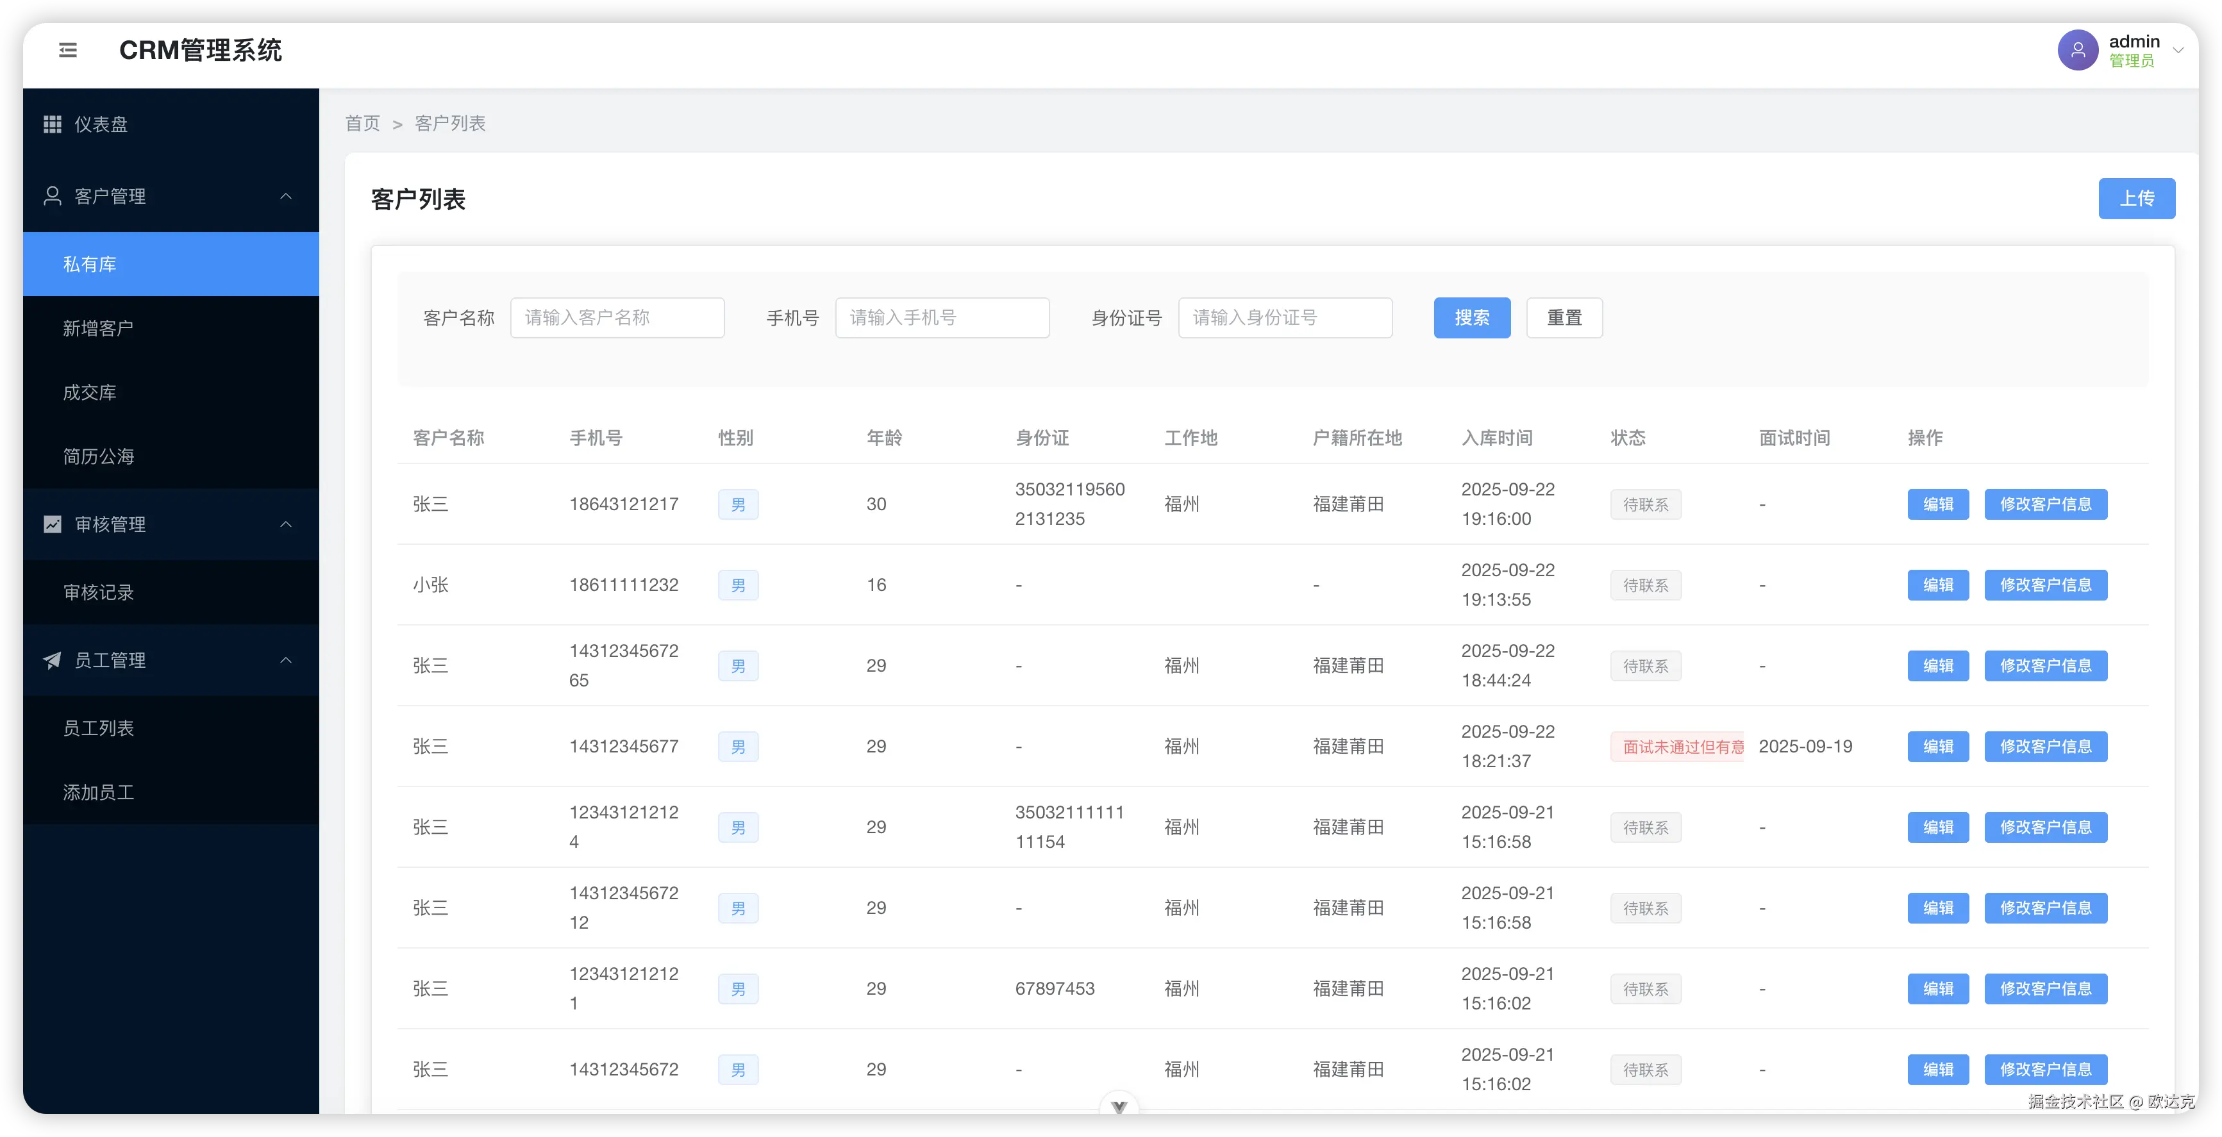
Task: Click the 员工管理 paper plane icon
Action: (53, 660)
